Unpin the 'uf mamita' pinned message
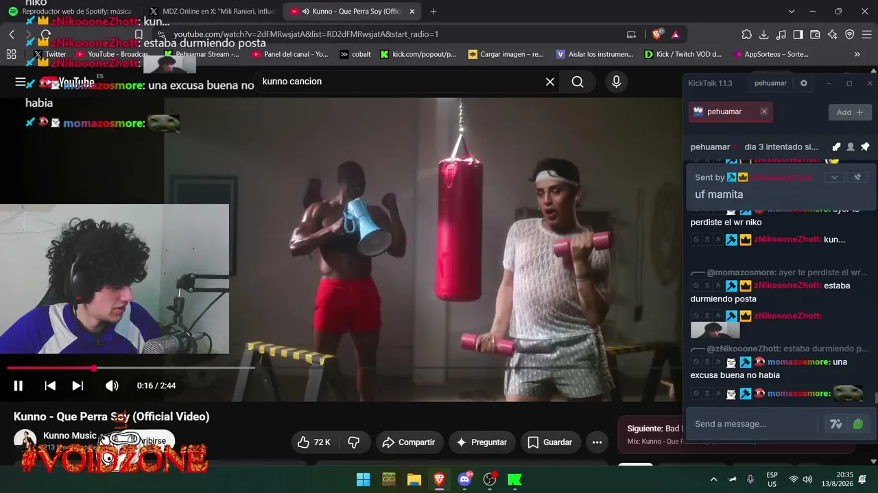 click(857, 177)
